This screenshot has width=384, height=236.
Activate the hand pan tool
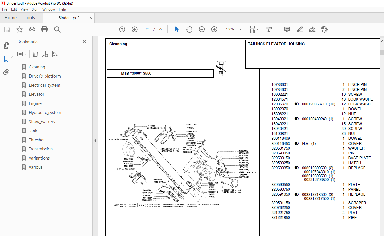(x=189, y=29)
